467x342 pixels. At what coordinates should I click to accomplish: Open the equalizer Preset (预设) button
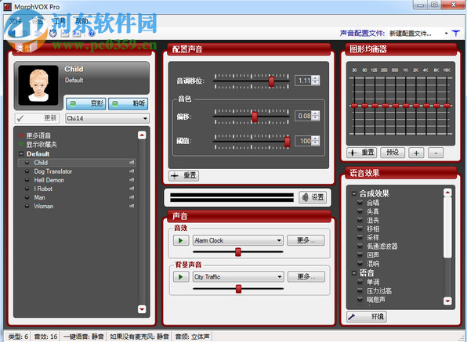click(393, 153)
